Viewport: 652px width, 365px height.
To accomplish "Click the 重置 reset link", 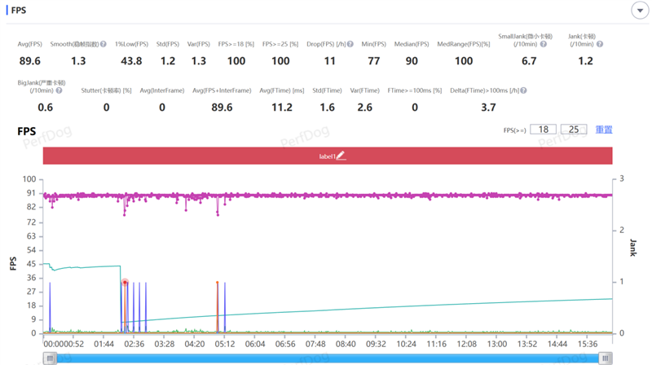I will [603, 130].
